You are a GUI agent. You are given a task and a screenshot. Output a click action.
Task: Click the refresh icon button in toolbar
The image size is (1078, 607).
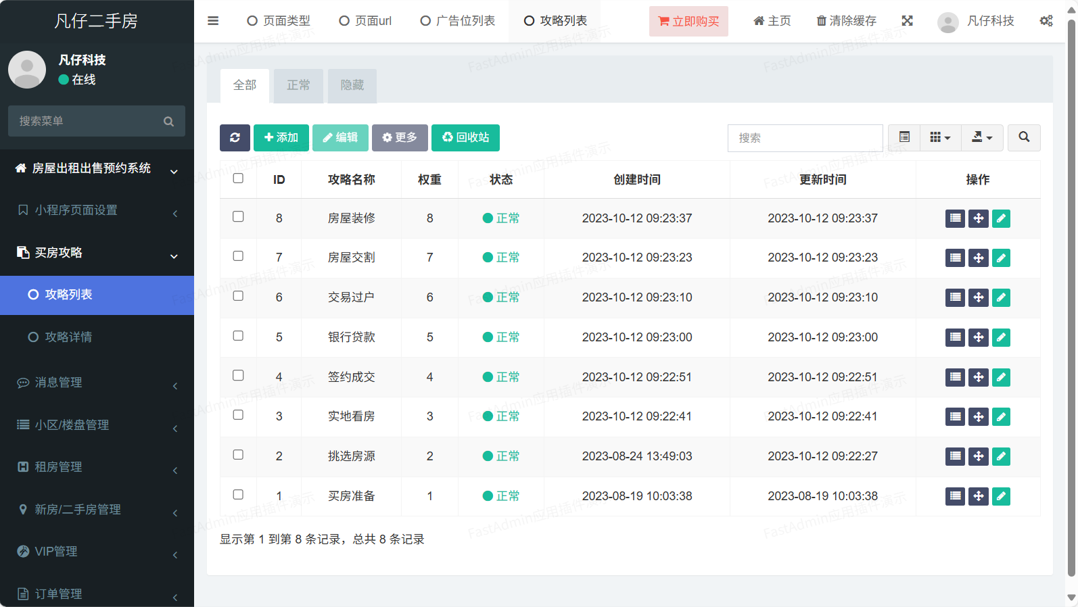(235, 138)
